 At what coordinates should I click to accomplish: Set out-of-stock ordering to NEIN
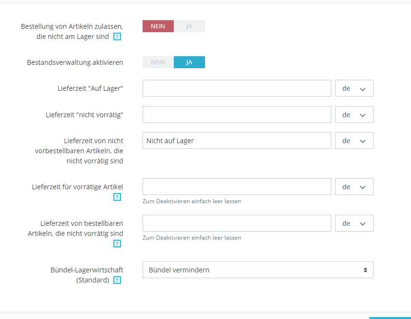[158, 26]
